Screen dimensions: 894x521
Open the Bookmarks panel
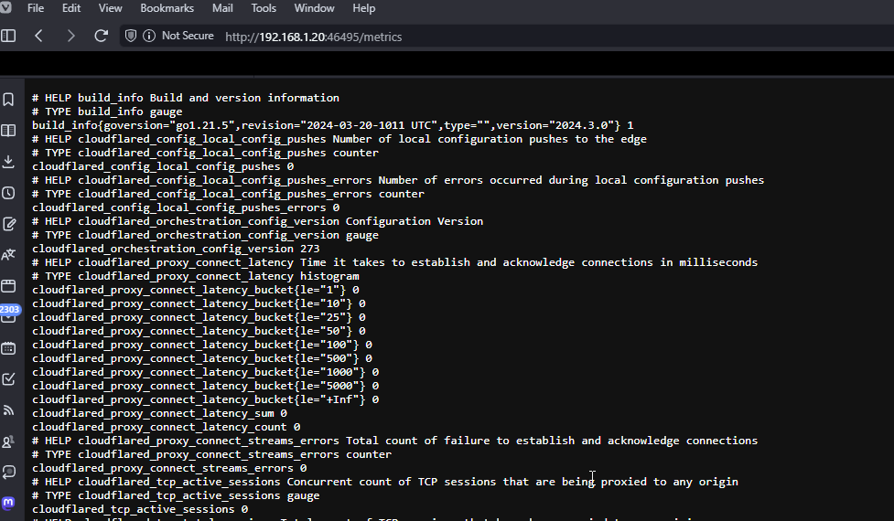[x=8, y=100]
